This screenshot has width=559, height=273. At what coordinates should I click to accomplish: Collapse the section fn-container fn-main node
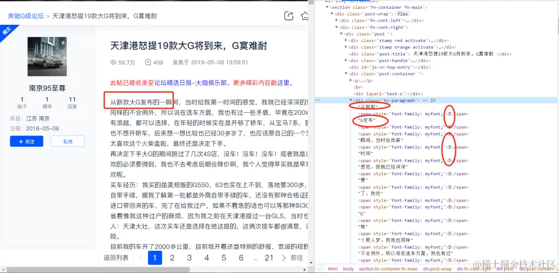pyautogui.click(x=327, y=7)
